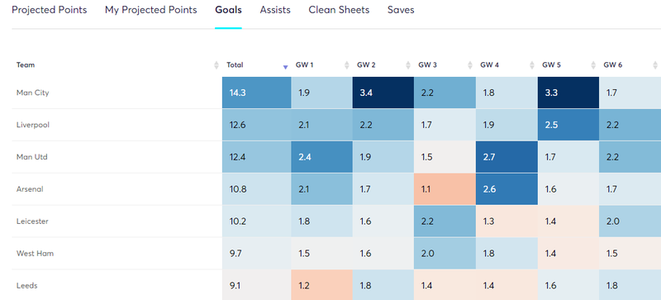Sort by GW 6 arrows
Viewport: 661px width, 300px height.
(x=655, y=65)
